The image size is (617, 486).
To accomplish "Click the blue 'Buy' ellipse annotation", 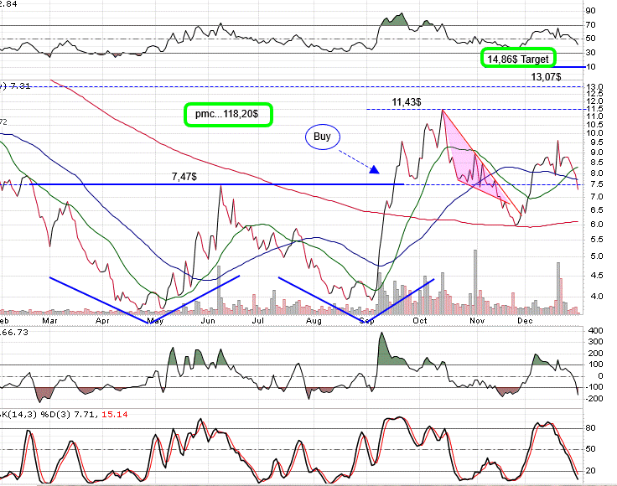I will pos(322,136).
